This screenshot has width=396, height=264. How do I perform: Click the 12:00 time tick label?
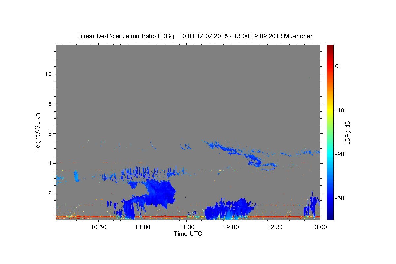tap(231, 227)
